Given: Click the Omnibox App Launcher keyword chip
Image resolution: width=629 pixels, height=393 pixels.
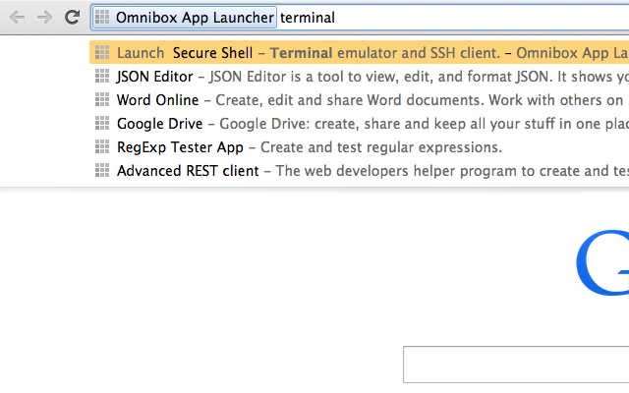Looking at the screenshot, I should click(x=185, y=18).
